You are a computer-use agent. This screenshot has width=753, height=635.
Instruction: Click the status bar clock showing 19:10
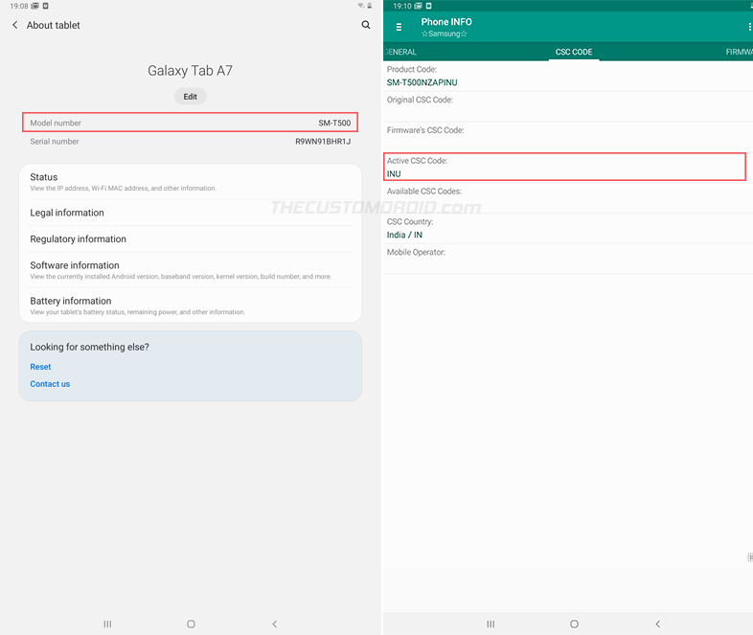point(402,7)
